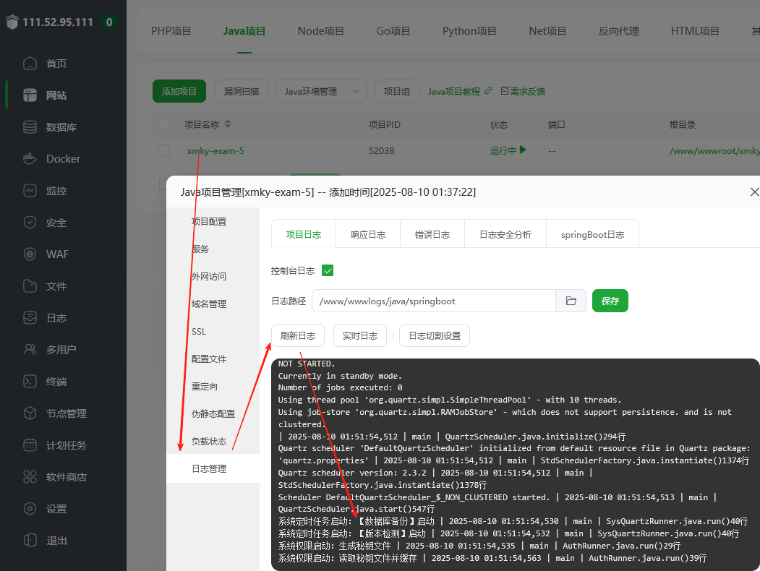Close the Java项目管理 dialog
Viewport: 760px width, 571px height.
click(x=754, y=192)
